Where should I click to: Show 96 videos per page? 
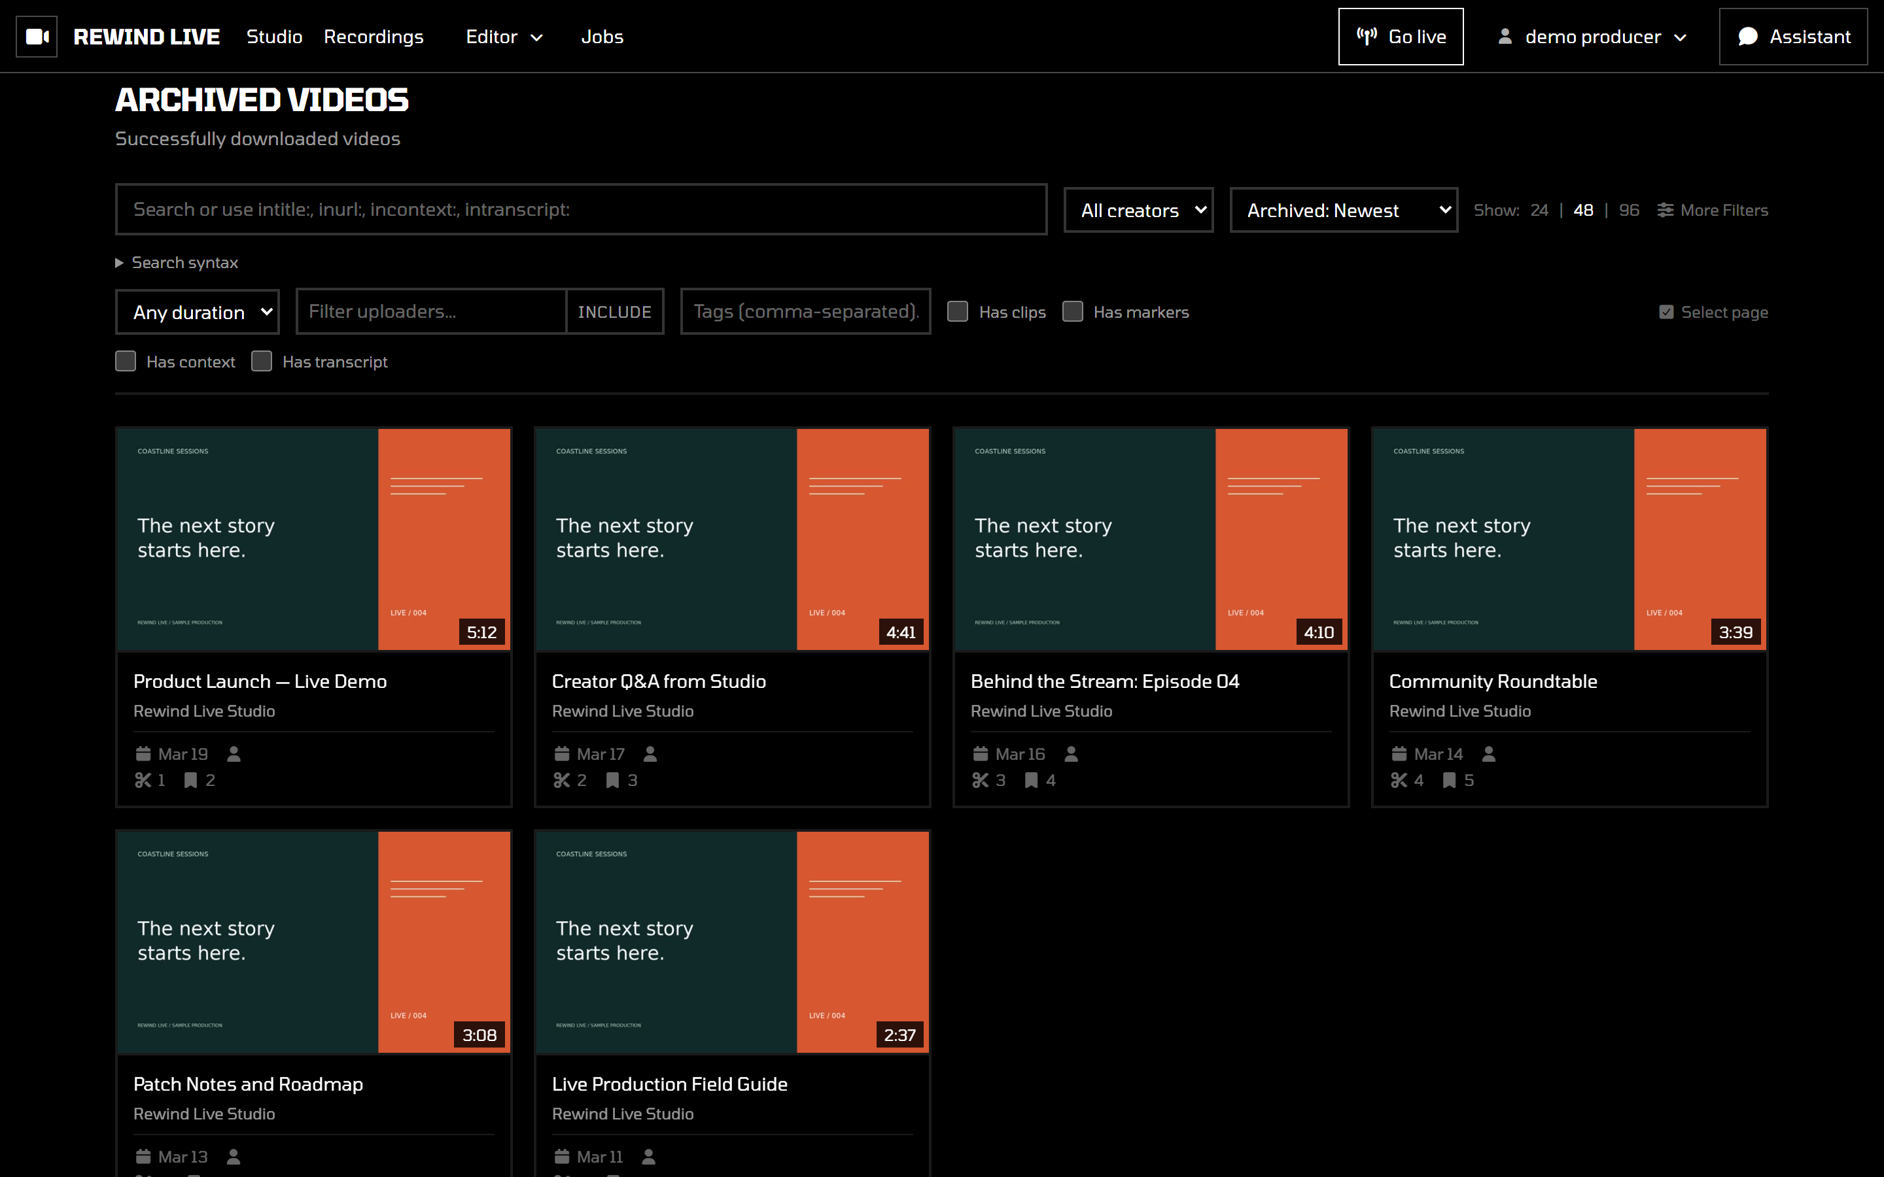click(x=1629, y=210)
